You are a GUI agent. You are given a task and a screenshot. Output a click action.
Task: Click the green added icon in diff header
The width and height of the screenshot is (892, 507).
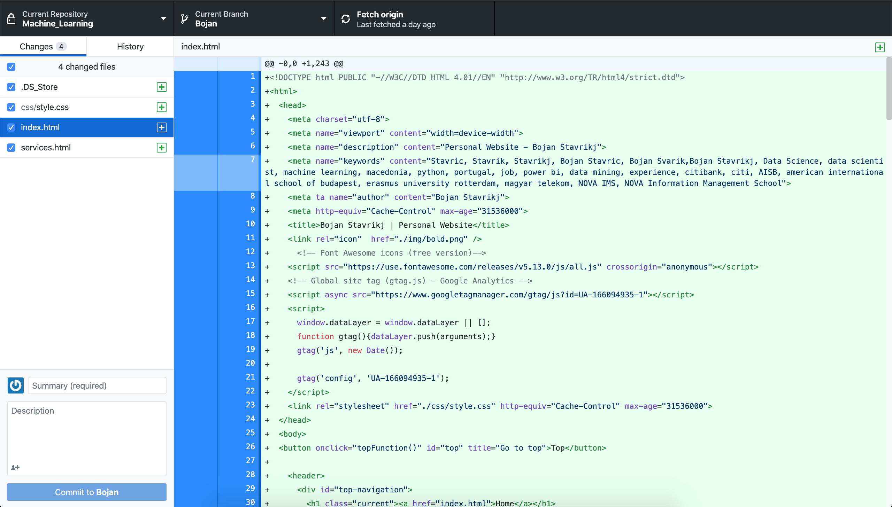pos(880,47)
